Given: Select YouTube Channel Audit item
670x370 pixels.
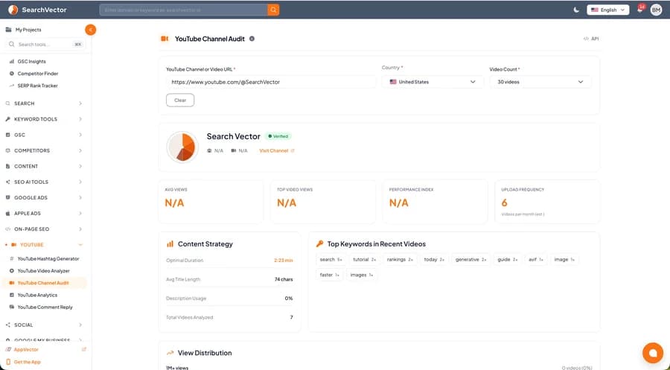Looking at the screenshot, I should 45,283.
